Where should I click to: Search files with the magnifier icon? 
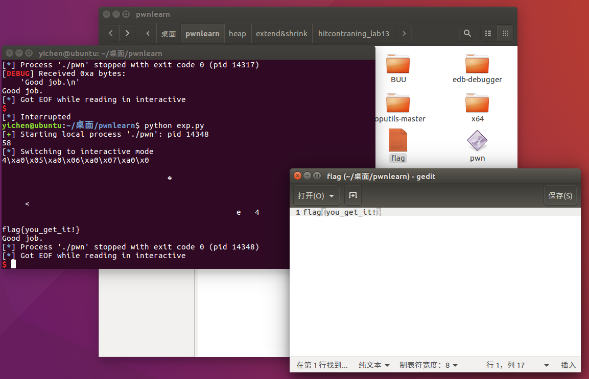(467, 33)
